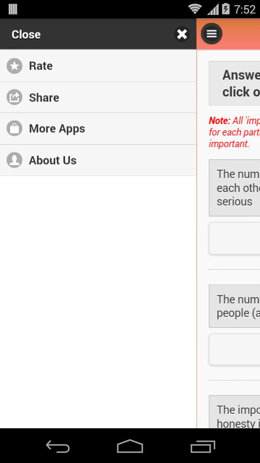This screenshot has width=260, height=463.
Task: Tap the first empty answer field
Action: point(234,238)
